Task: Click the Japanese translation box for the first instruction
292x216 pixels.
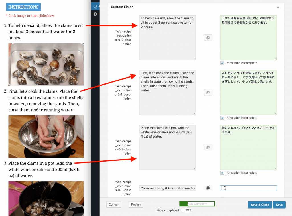Action: pos(248,38)
